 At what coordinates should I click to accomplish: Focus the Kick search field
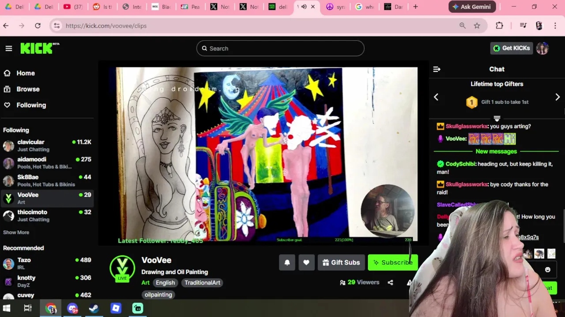click(x=280, y=48)
